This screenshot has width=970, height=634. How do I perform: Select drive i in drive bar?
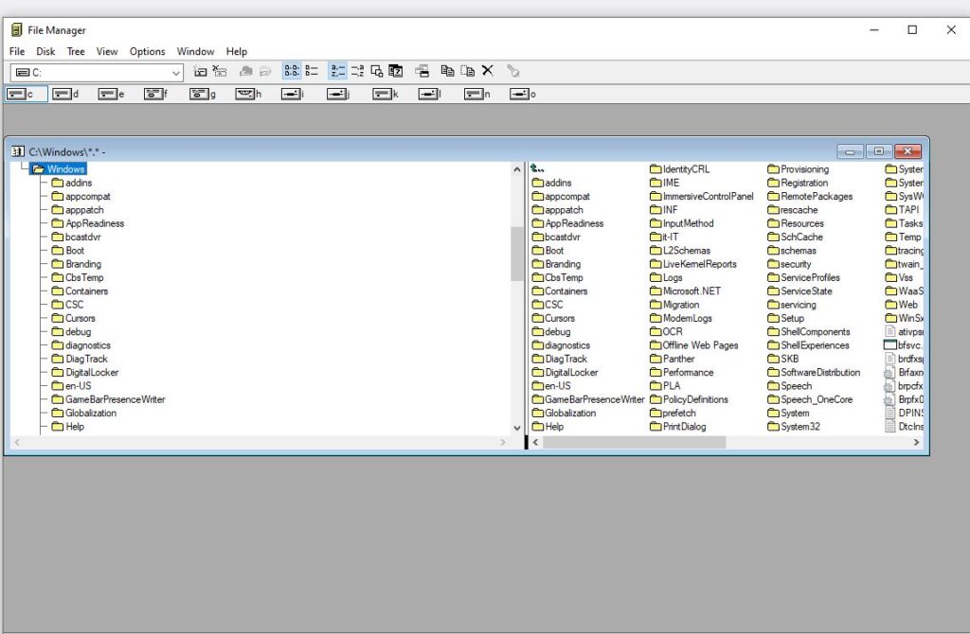click(295, 94)
